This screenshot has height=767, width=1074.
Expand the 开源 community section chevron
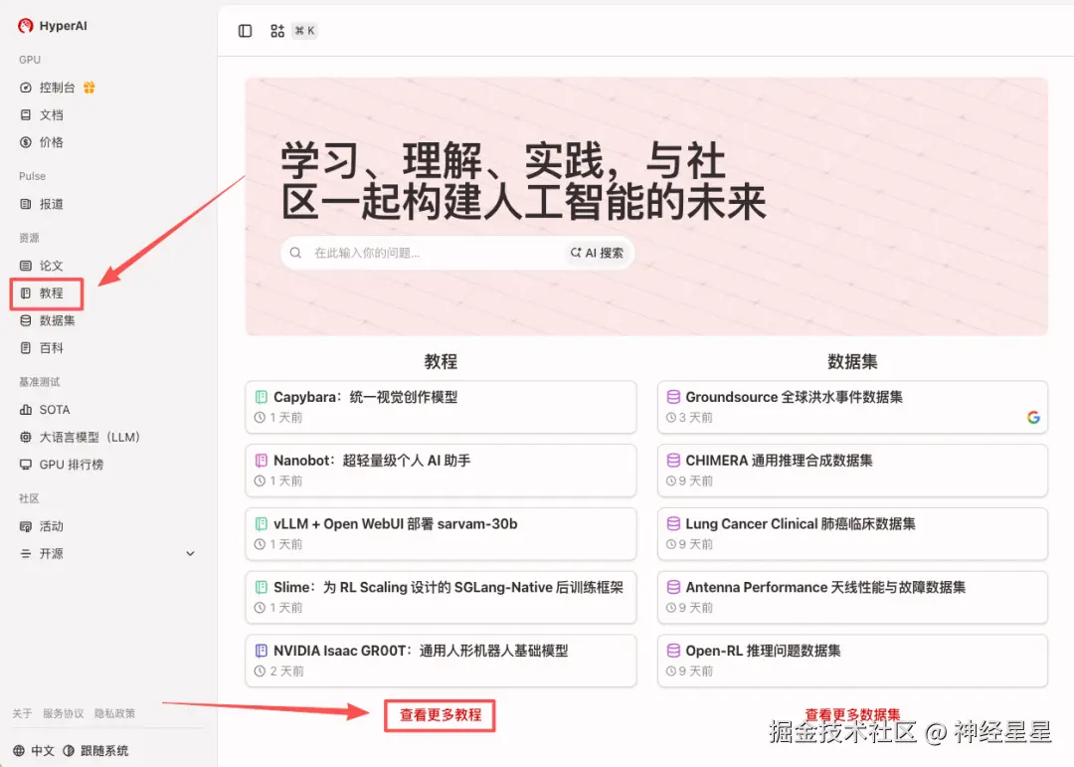click(x=190, y=553)
